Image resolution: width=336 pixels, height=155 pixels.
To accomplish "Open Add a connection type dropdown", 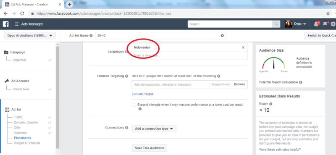I will pos(154,129).
